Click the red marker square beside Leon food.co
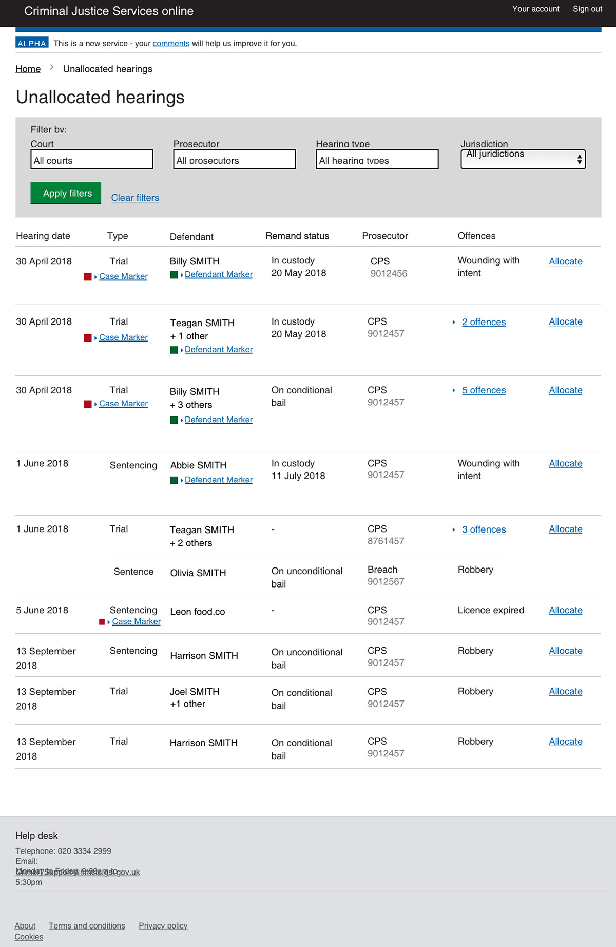This screenshot has width=616, height=947. (102, 622)
